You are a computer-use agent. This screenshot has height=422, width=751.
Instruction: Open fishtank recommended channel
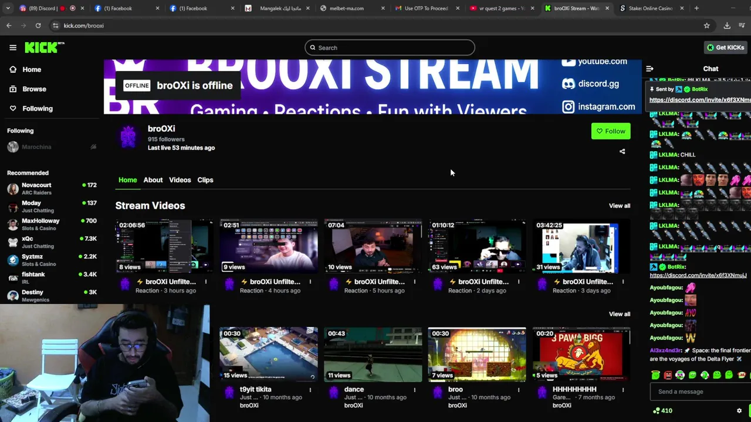(x=52, y=278)
